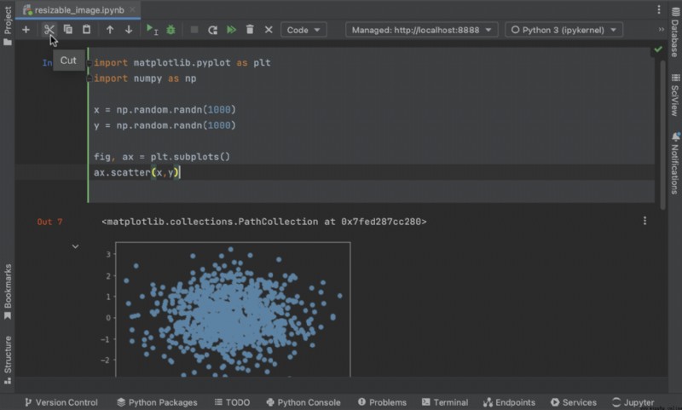Open Version Control tool window
Screen dimensions: 682x410
pos(61,402)
